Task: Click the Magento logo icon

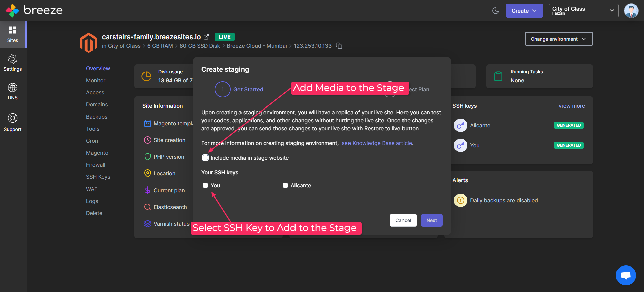Action: tap(89, 43)
